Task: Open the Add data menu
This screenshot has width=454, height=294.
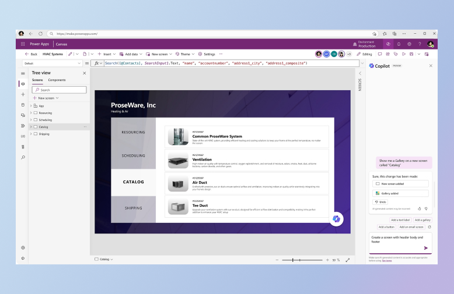Action: click(131, 54)
